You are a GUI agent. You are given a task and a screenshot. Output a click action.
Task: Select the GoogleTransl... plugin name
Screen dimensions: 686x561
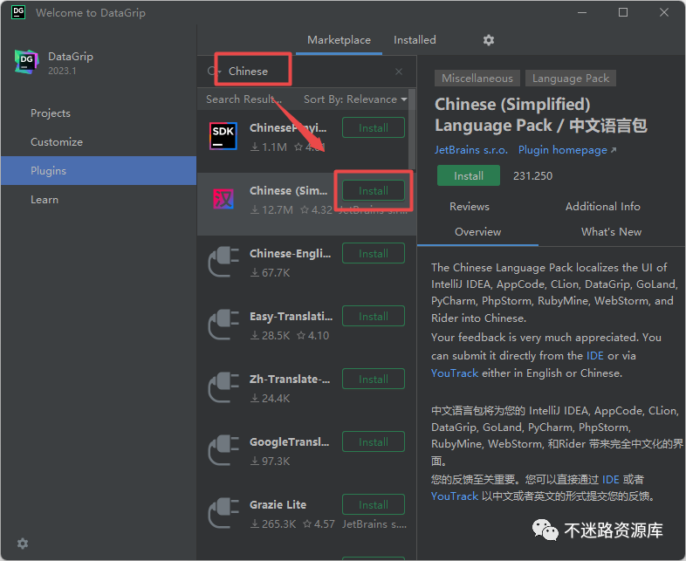coord(289,442)
